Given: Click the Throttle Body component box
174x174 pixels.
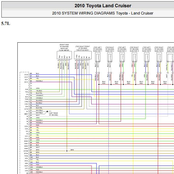Looking at the screenshot, I should 83,55.
